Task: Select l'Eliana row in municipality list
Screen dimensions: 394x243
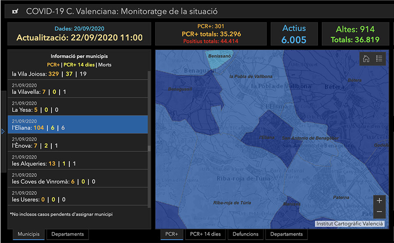Action: pos(78,124)
